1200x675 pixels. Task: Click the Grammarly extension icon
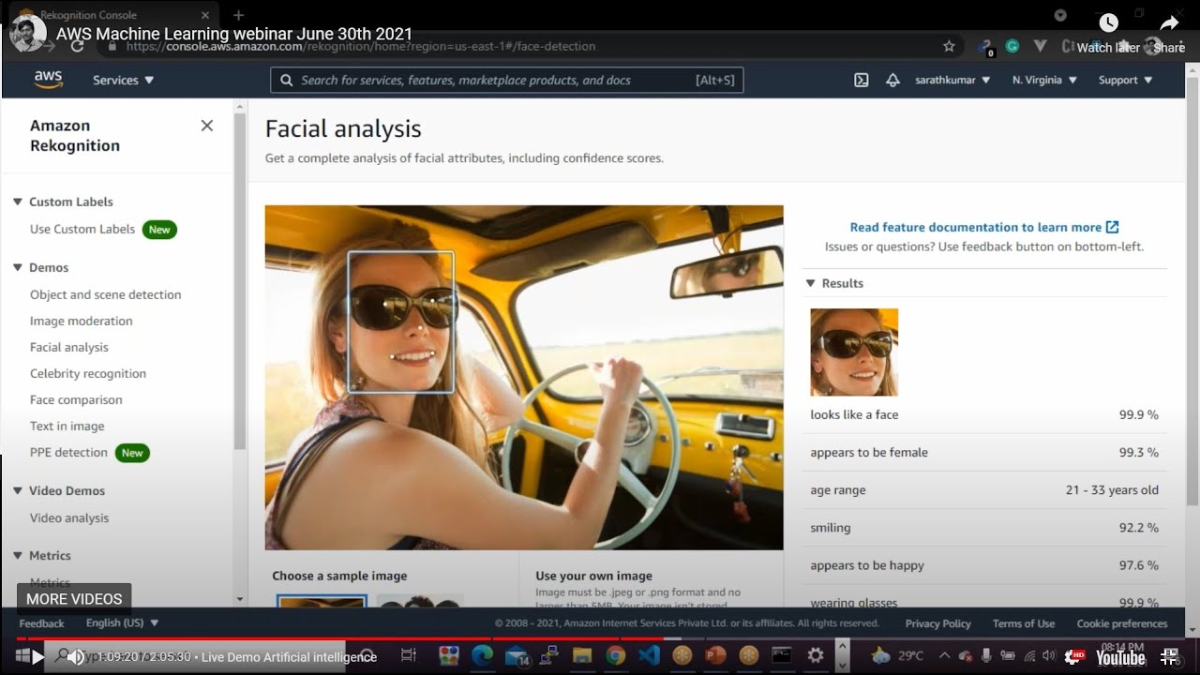[1012, 46]
